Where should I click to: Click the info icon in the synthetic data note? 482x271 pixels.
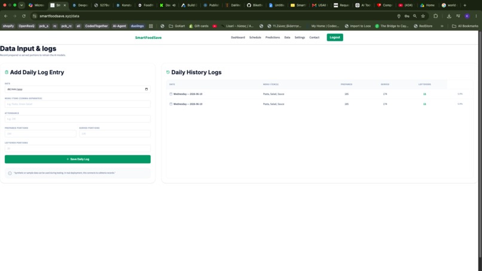point(10,173)
